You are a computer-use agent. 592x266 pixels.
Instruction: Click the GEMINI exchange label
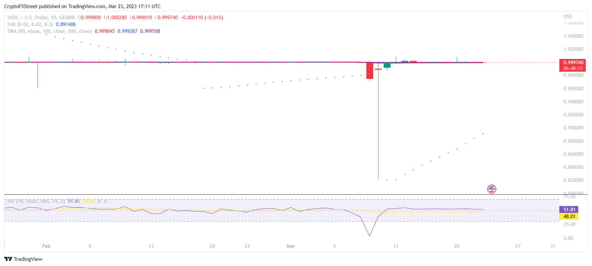point(66,17)
